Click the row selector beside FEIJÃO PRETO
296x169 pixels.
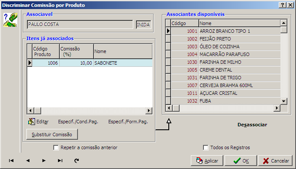point(168,39)
